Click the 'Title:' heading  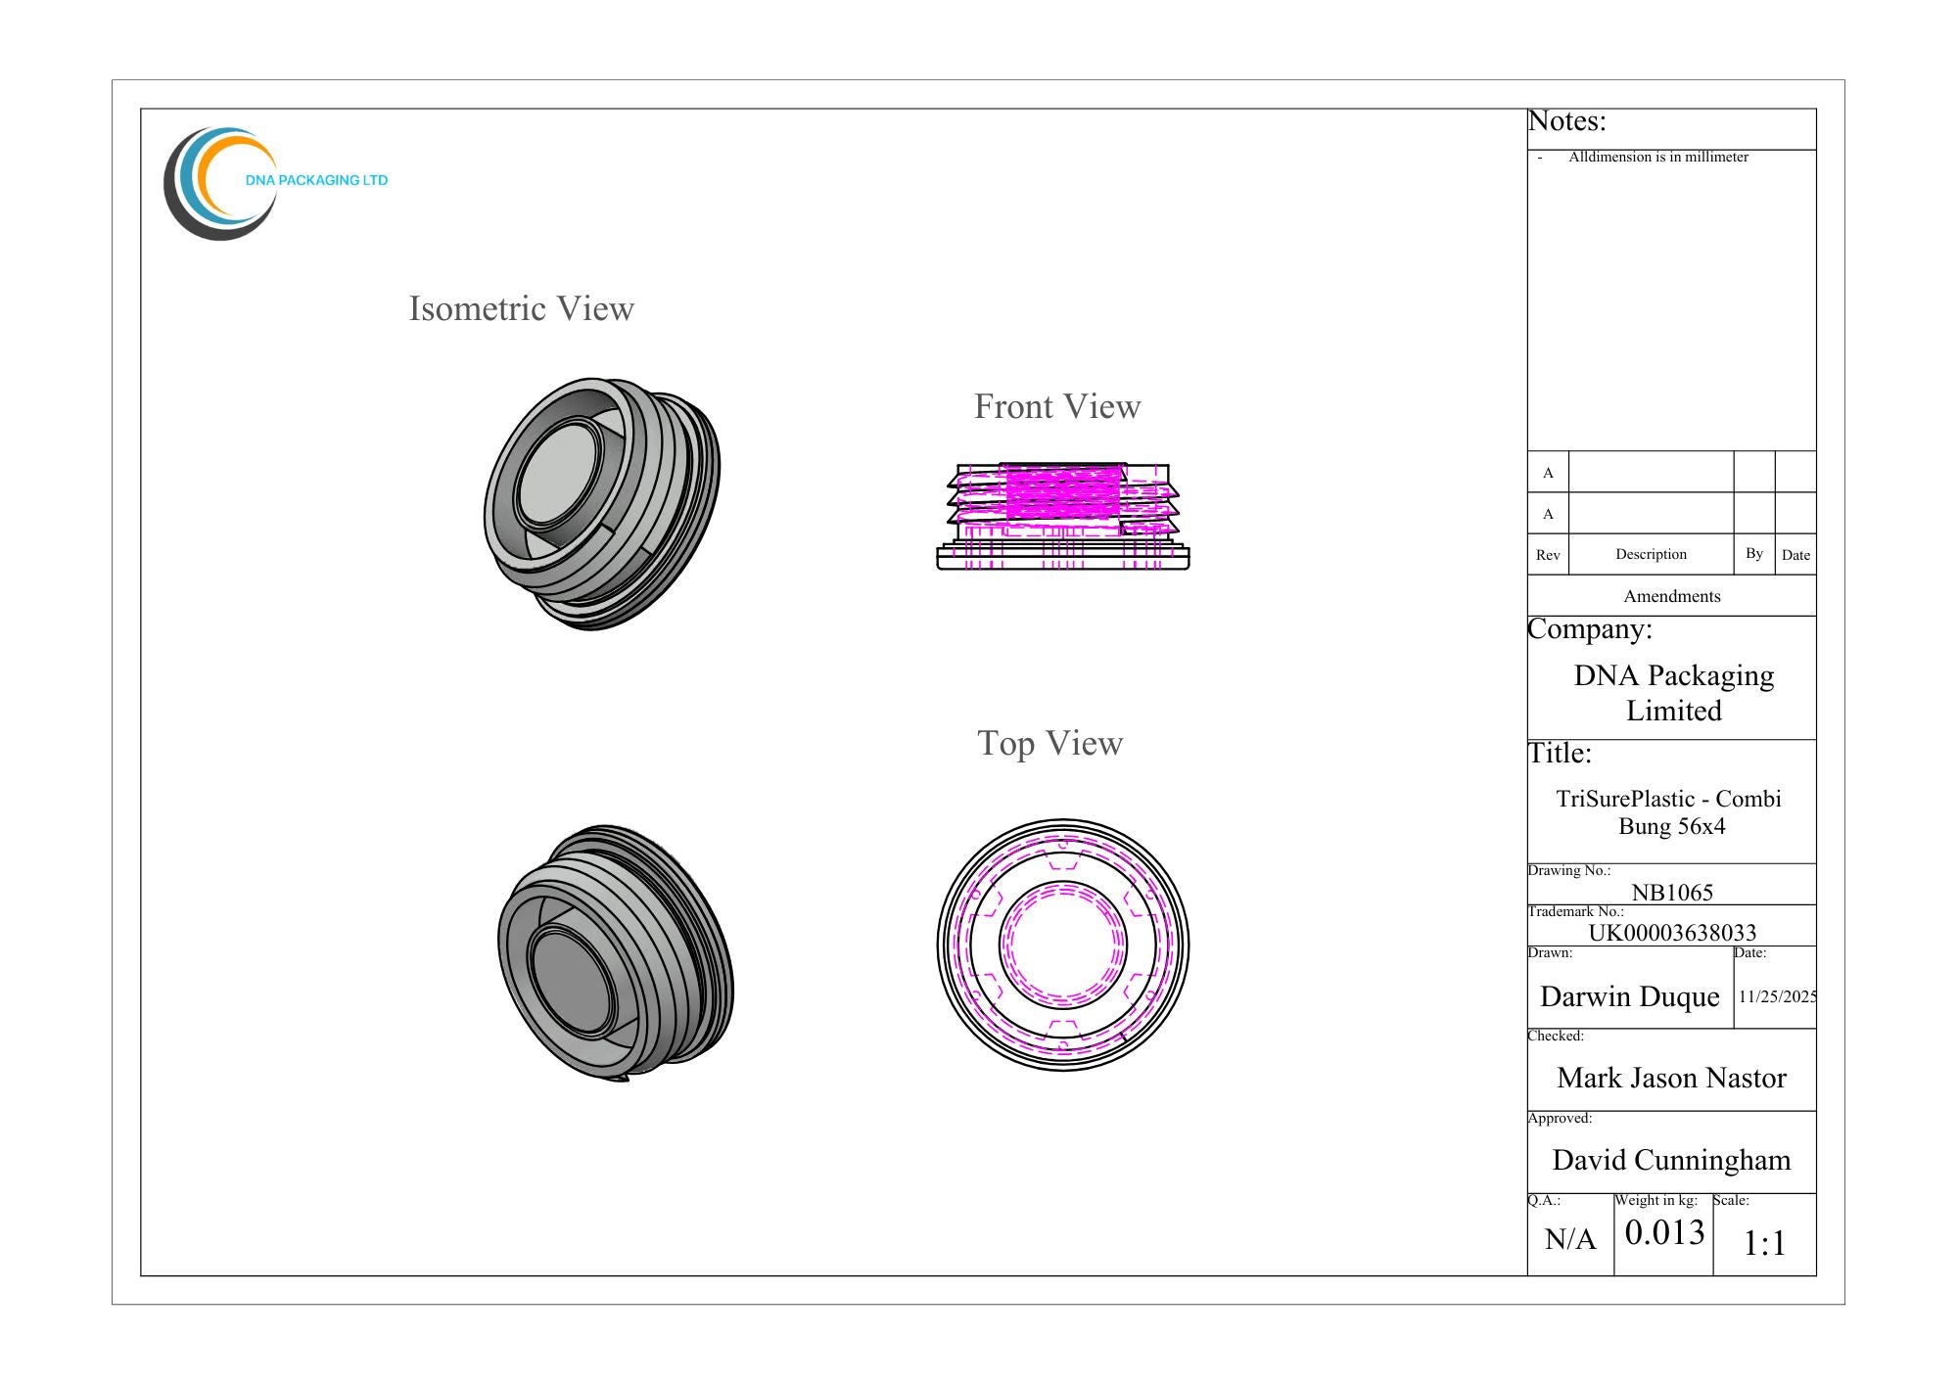click(x=1560, y=754)
